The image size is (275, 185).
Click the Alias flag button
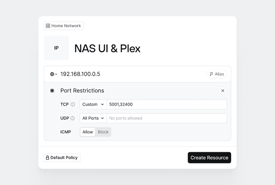click(x=217, y=74)
